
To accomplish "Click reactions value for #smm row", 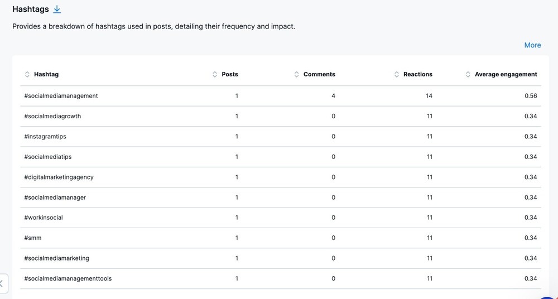I will click(430, 238).
